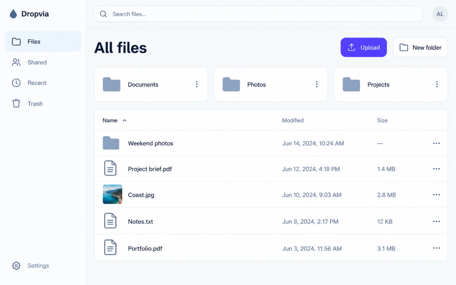Sort by Size column header
The width and height of the screenshot is (456, 285).
tap(382, 120)
